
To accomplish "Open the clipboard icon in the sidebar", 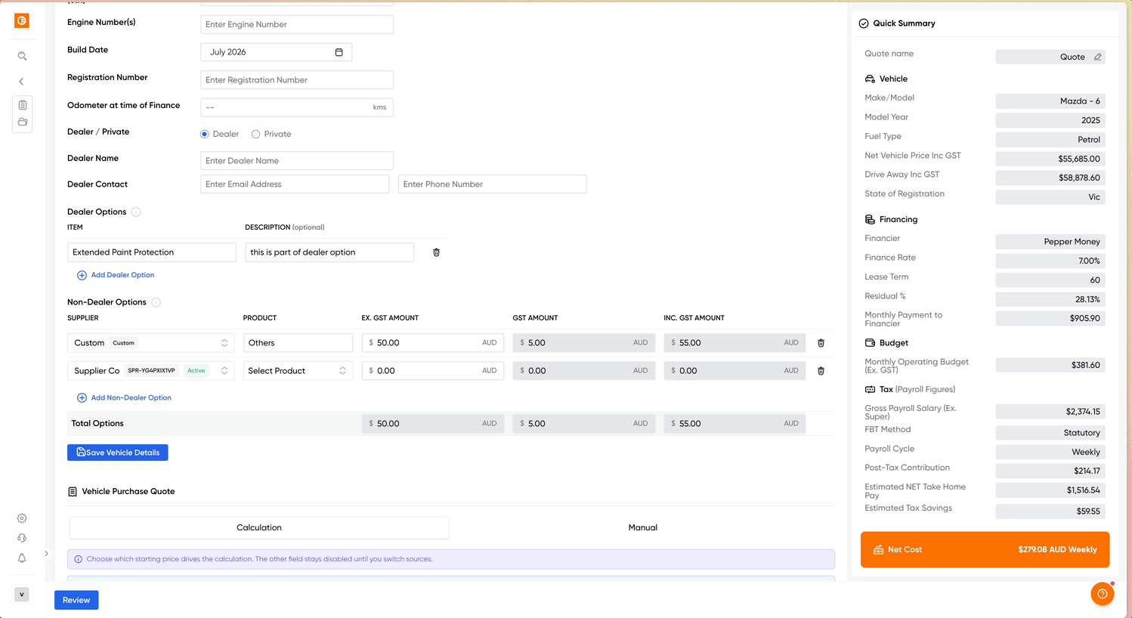I will point(23,105).
